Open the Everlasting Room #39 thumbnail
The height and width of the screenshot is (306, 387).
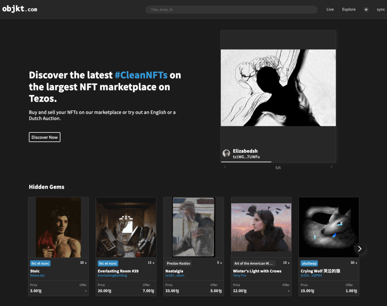tap(126, 227)
